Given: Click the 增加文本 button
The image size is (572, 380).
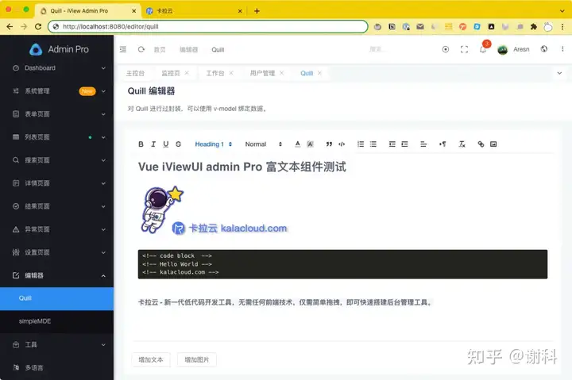Looking at the screenshot, I should 151,359.
